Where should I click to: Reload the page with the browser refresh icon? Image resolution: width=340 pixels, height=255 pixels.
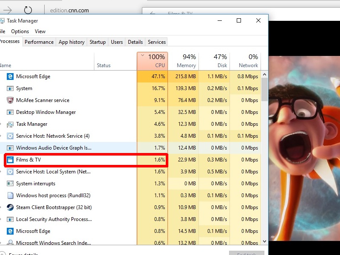(x=28, y=10)
